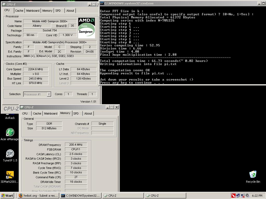Click the Core VID value 1.300 V
The image size is (266, 199).
coord(68,35)
